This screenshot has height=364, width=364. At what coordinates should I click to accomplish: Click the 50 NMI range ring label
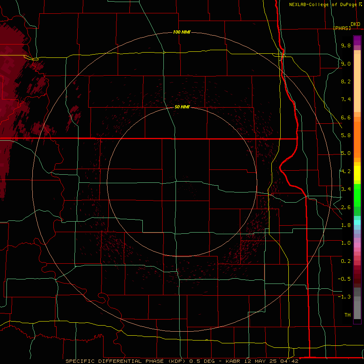coord(182,107)
